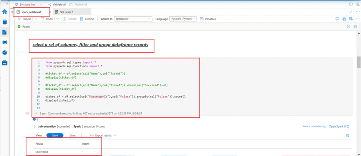Click the notebook vertical scrollbar thumb
This screenshot has width=361, height=156.
pyautogui.click(x=359, y=62)
